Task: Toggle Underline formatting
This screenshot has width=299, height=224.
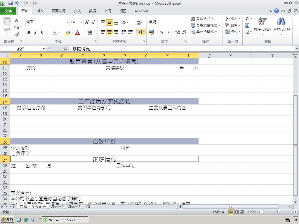Action: click(x=42, y=32)
